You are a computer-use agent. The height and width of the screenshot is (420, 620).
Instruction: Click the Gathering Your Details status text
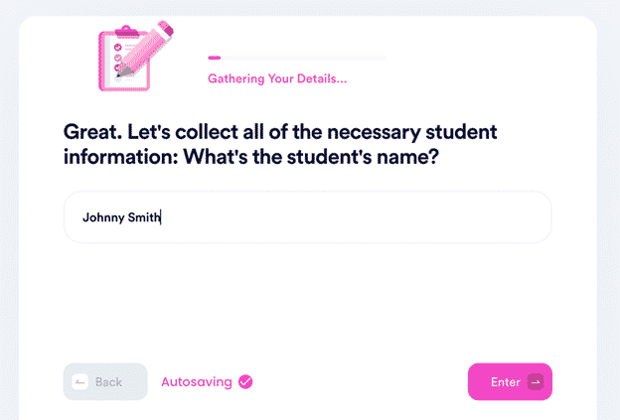tap(277, 79)
